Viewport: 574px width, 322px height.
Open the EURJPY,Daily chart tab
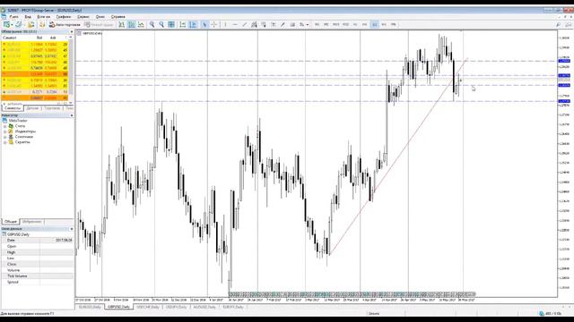pos(233,307)
